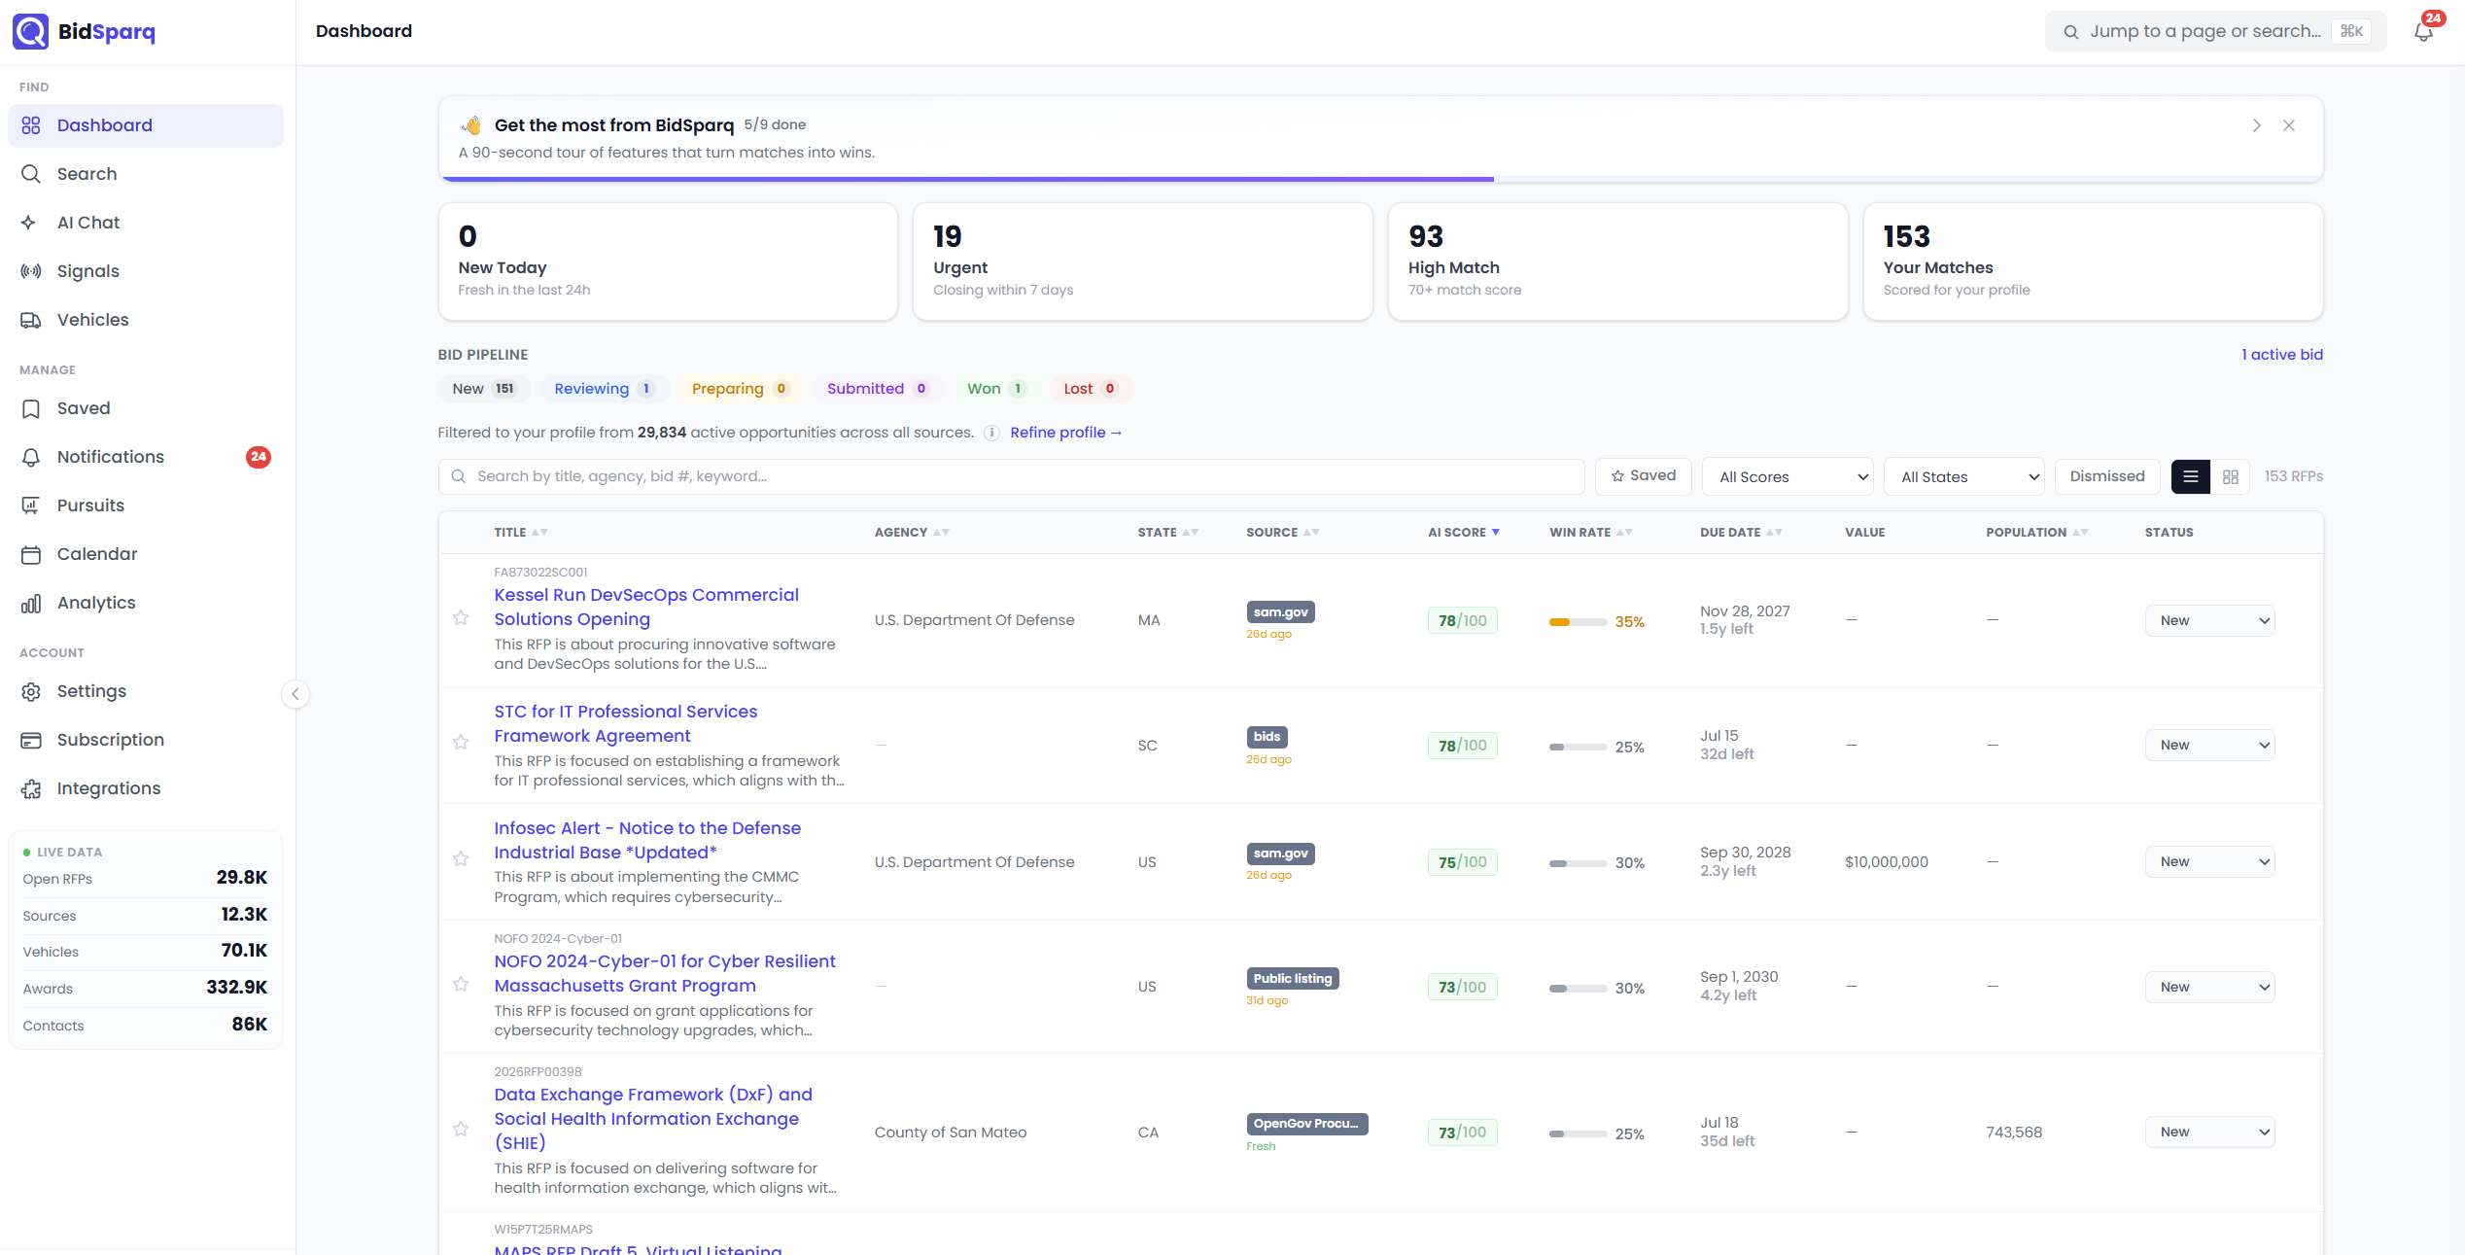Expand status dropdown for Infosec Alert row

point(2209,861)
